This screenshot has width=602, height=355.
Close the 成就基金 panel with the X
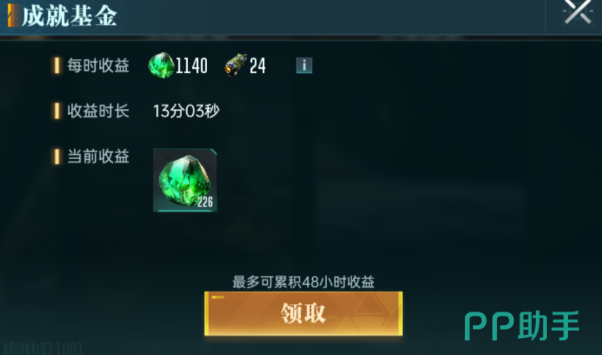click(577, 12)
